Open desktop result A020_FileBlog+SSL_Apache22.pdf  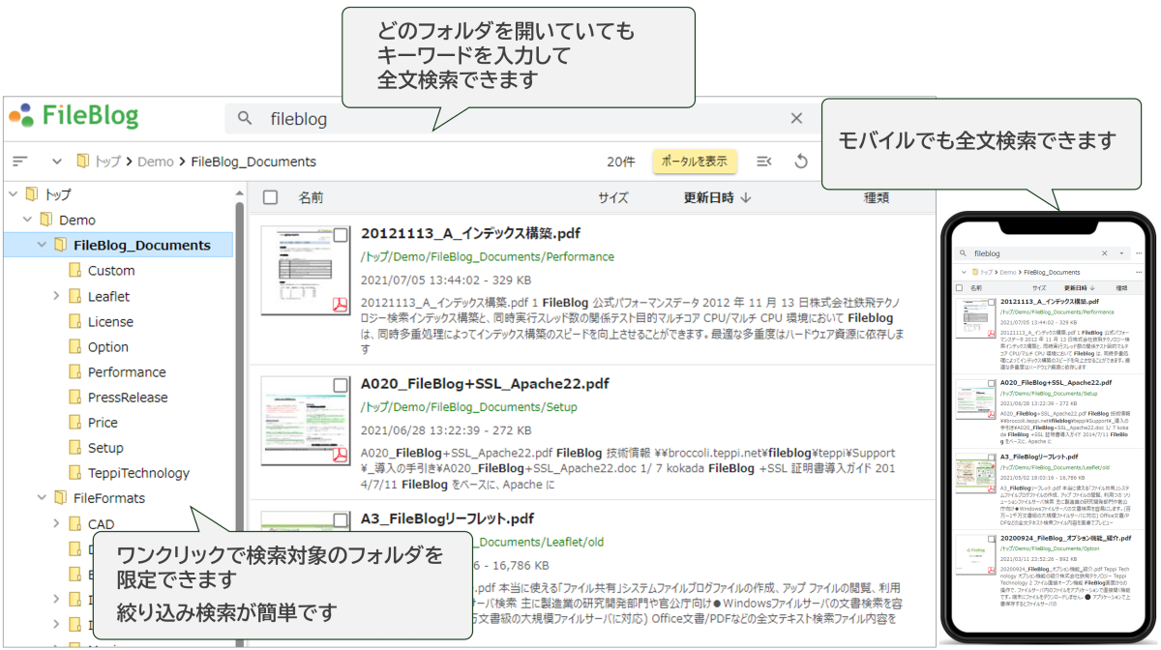(x=485, y=383)
